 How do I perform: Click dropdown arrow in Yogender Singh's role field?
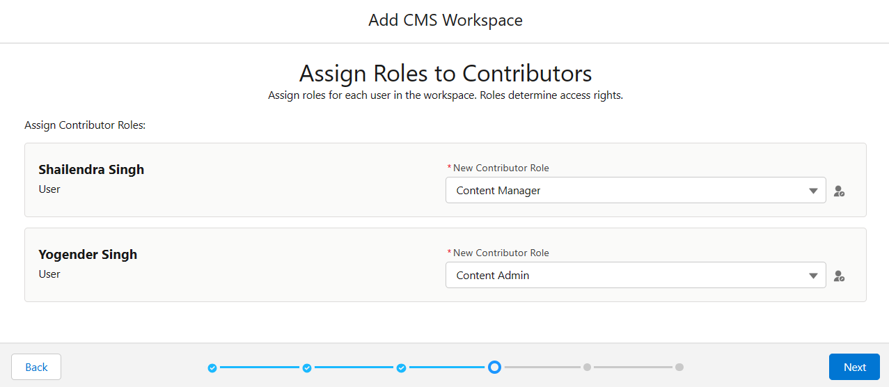pos(813,276)
